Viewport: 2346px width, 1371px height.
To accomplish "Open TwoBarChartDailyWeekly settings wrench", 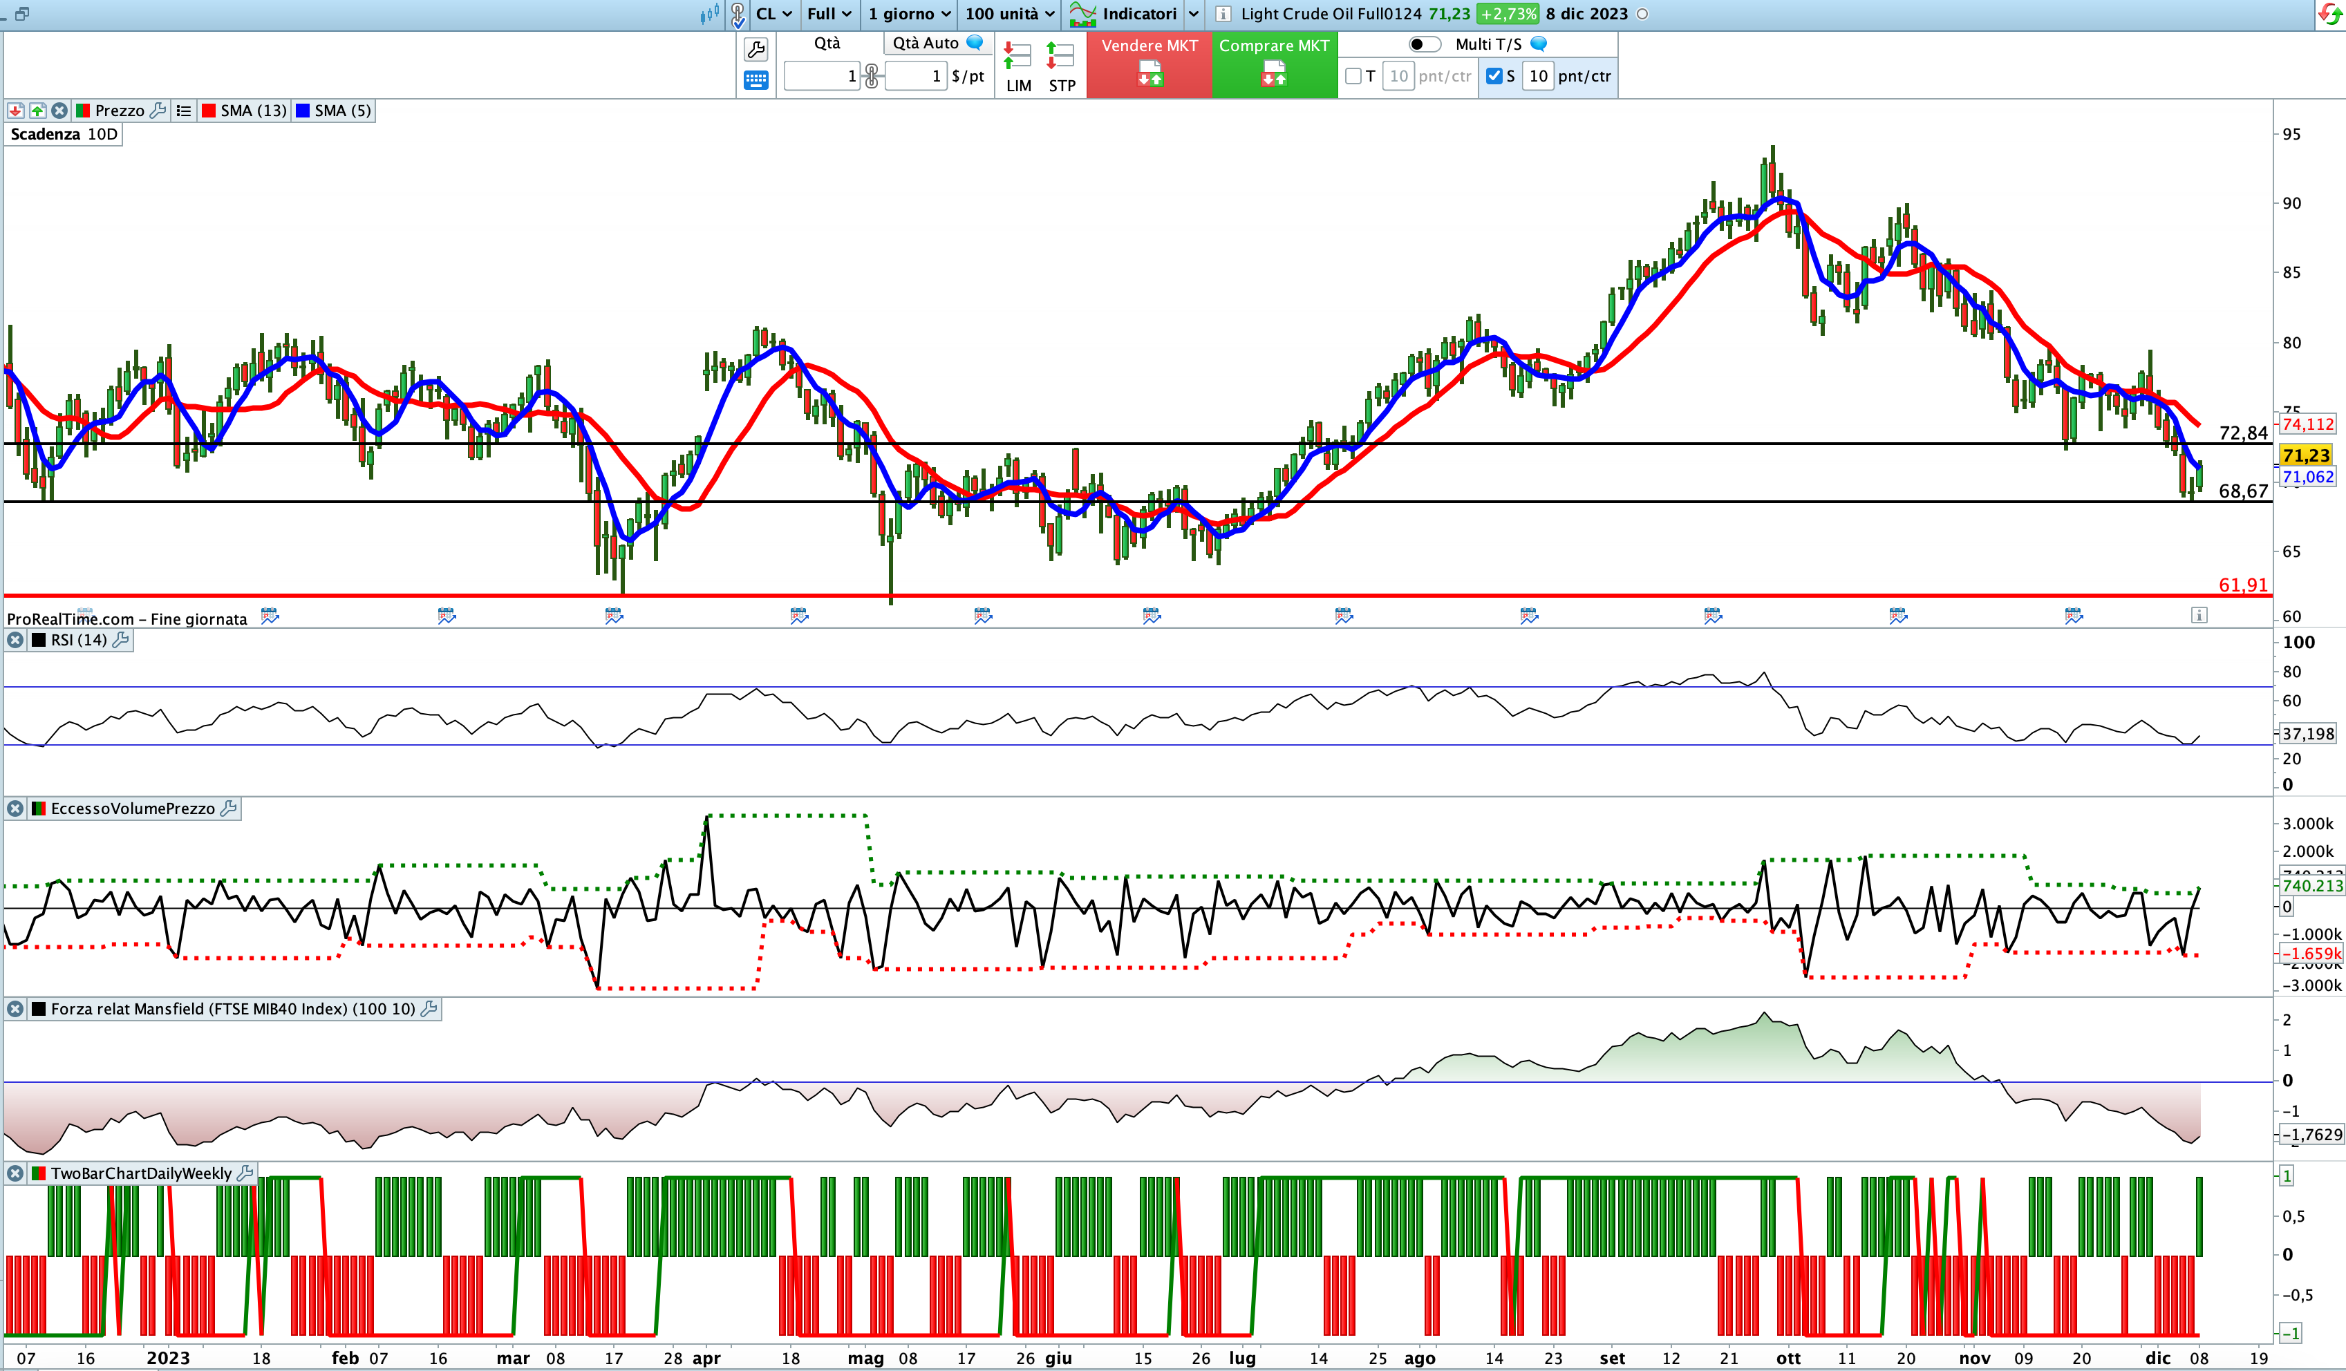I will click(246, 1173).
